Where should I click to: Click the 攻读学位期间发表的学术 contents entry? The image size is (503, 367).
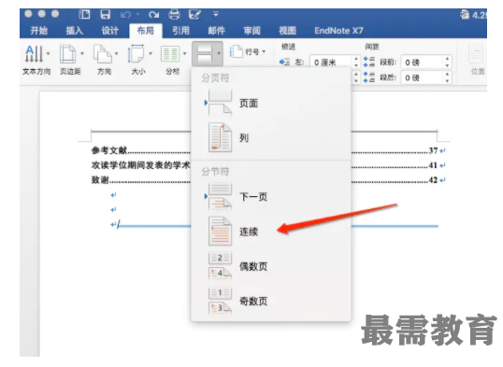[141, 165]
